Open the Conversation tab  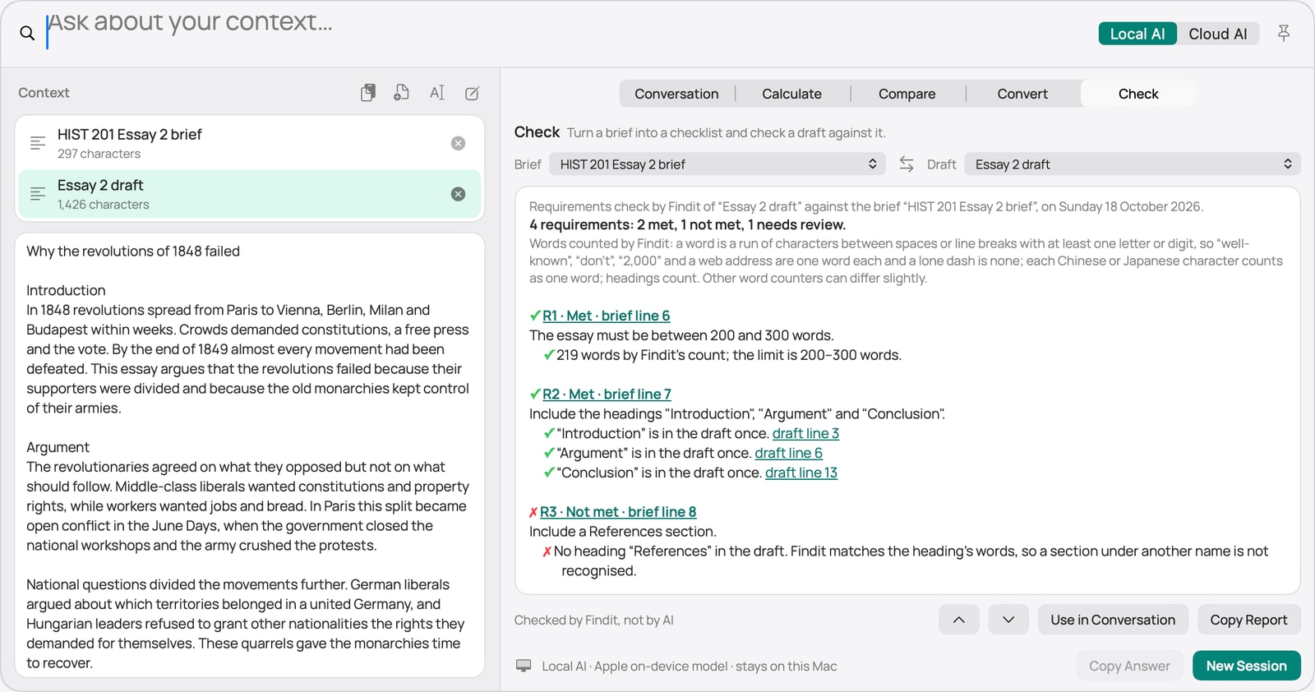click(x=676, y=94)
